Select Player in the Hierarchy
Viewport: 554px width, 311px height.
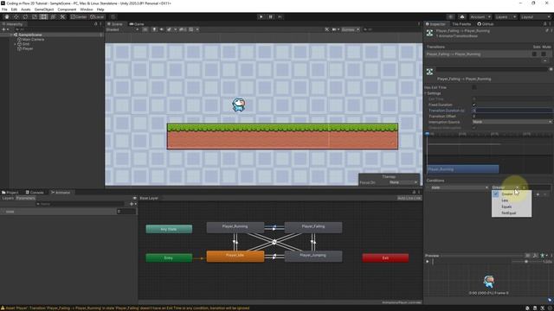pos(28,48)
